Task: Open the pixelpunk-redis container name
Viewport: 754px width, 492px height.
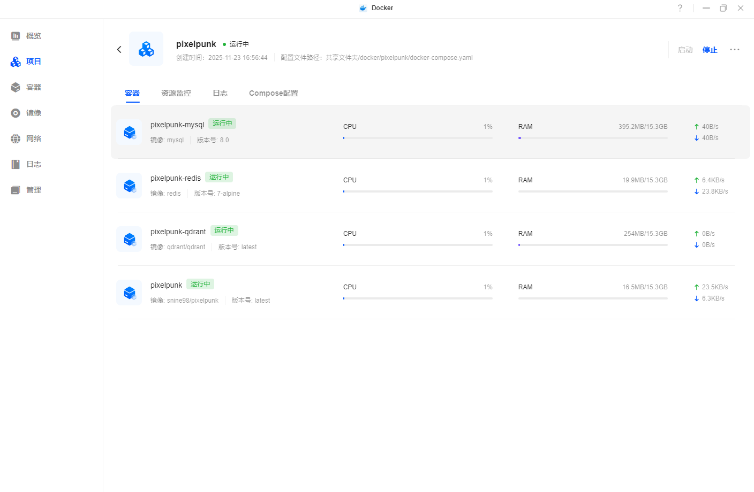Action: (x=176, y=178)
